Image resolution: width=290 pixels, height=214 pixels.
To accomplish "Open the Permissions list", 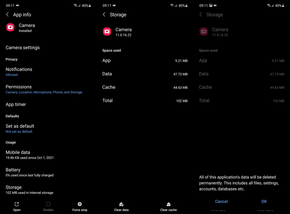I will pyautogui.click(x=48, y=89).
